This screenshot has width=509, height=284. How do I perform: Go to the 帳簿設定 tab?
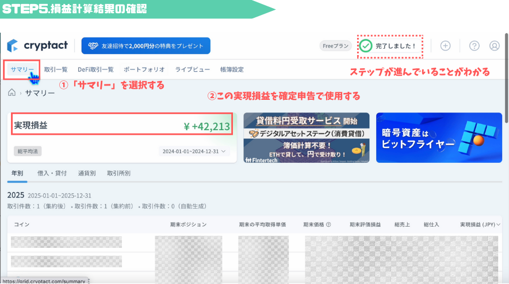coord(232,69)
